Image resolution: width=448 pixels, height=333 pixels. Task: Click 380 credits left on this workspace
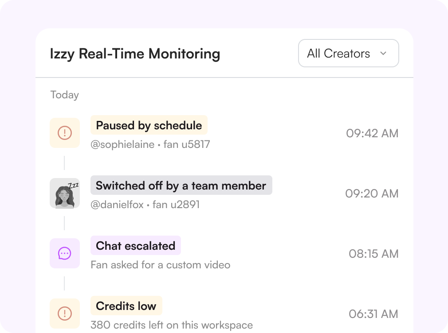(x=171, y=325)
